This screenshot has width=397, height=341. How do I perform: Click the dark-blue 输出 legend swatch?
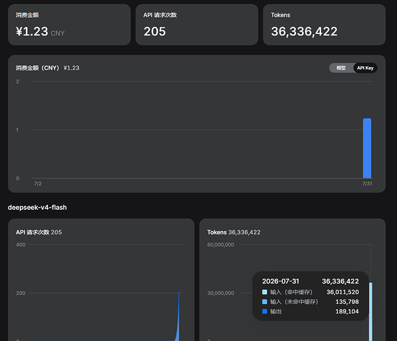(264, 312)
